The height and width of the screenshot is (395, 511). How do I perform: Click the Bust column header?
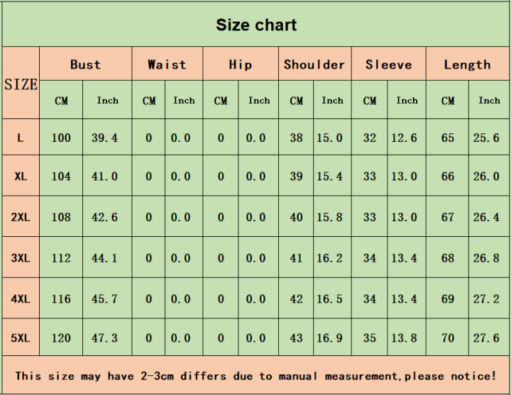(85, 64)
